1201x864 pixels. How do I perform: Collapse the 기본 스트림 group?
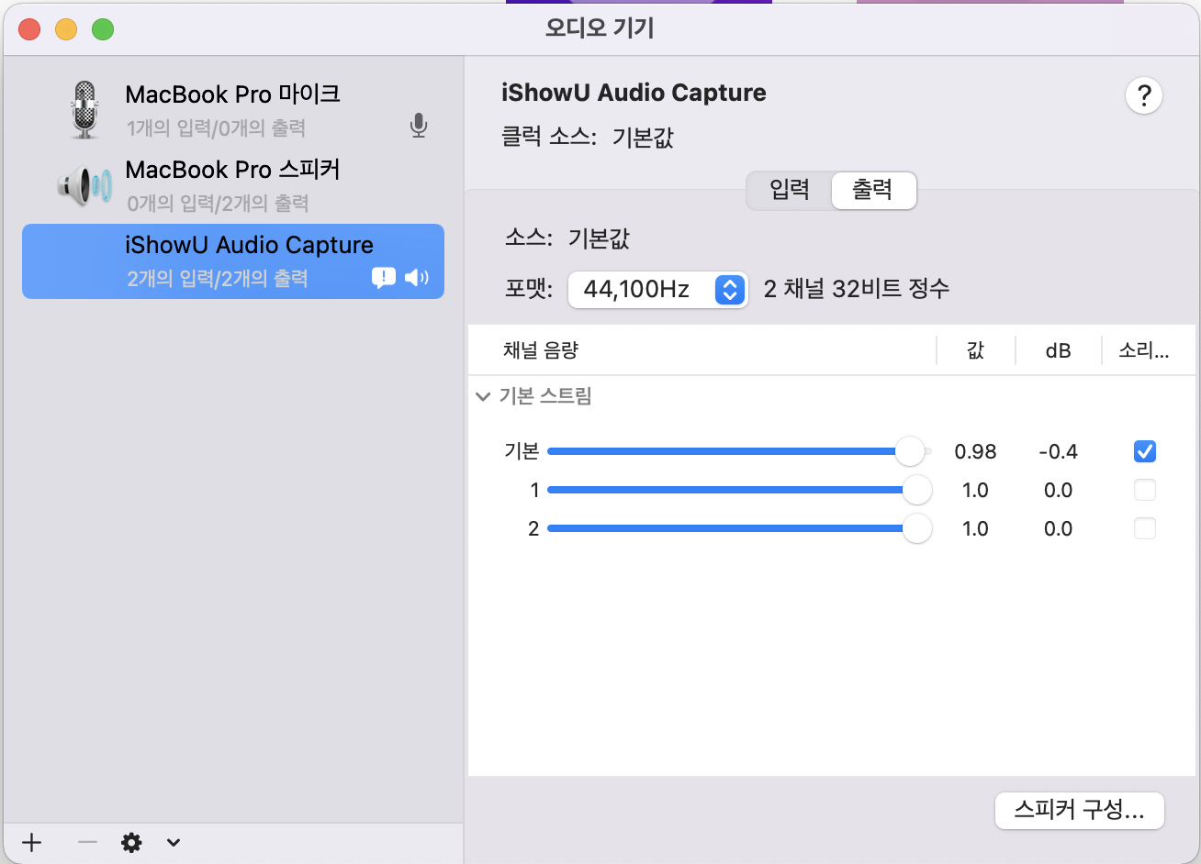click(x=483, y=397)
